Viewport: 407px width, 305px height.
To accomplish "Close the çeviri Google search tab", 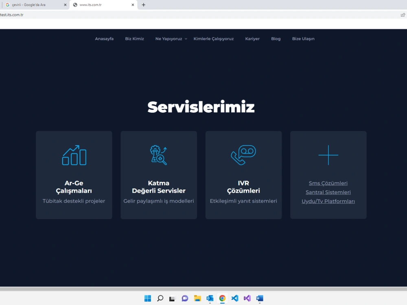I will pyautogui.click(x=65, y=4).
